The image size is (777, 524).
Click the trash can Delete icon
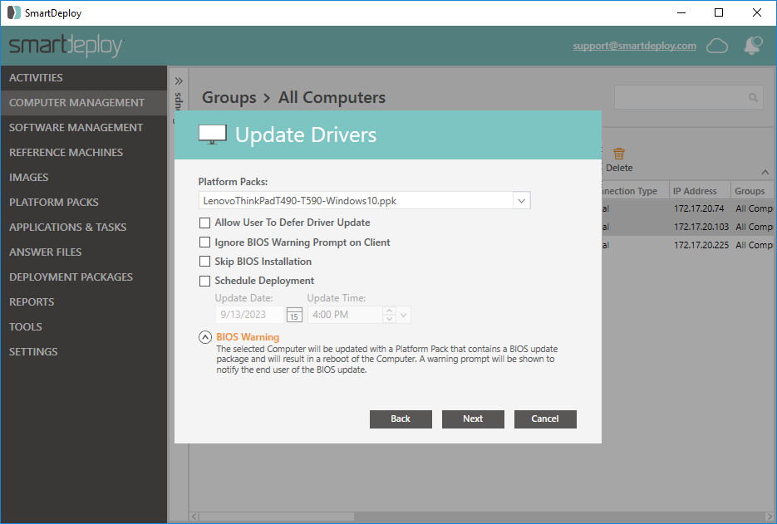pos(619,154)
